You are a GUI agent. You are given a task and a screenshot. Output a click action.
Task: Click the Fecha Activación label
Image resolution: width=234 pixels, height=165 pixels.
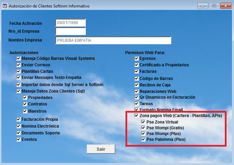[26, 23]
